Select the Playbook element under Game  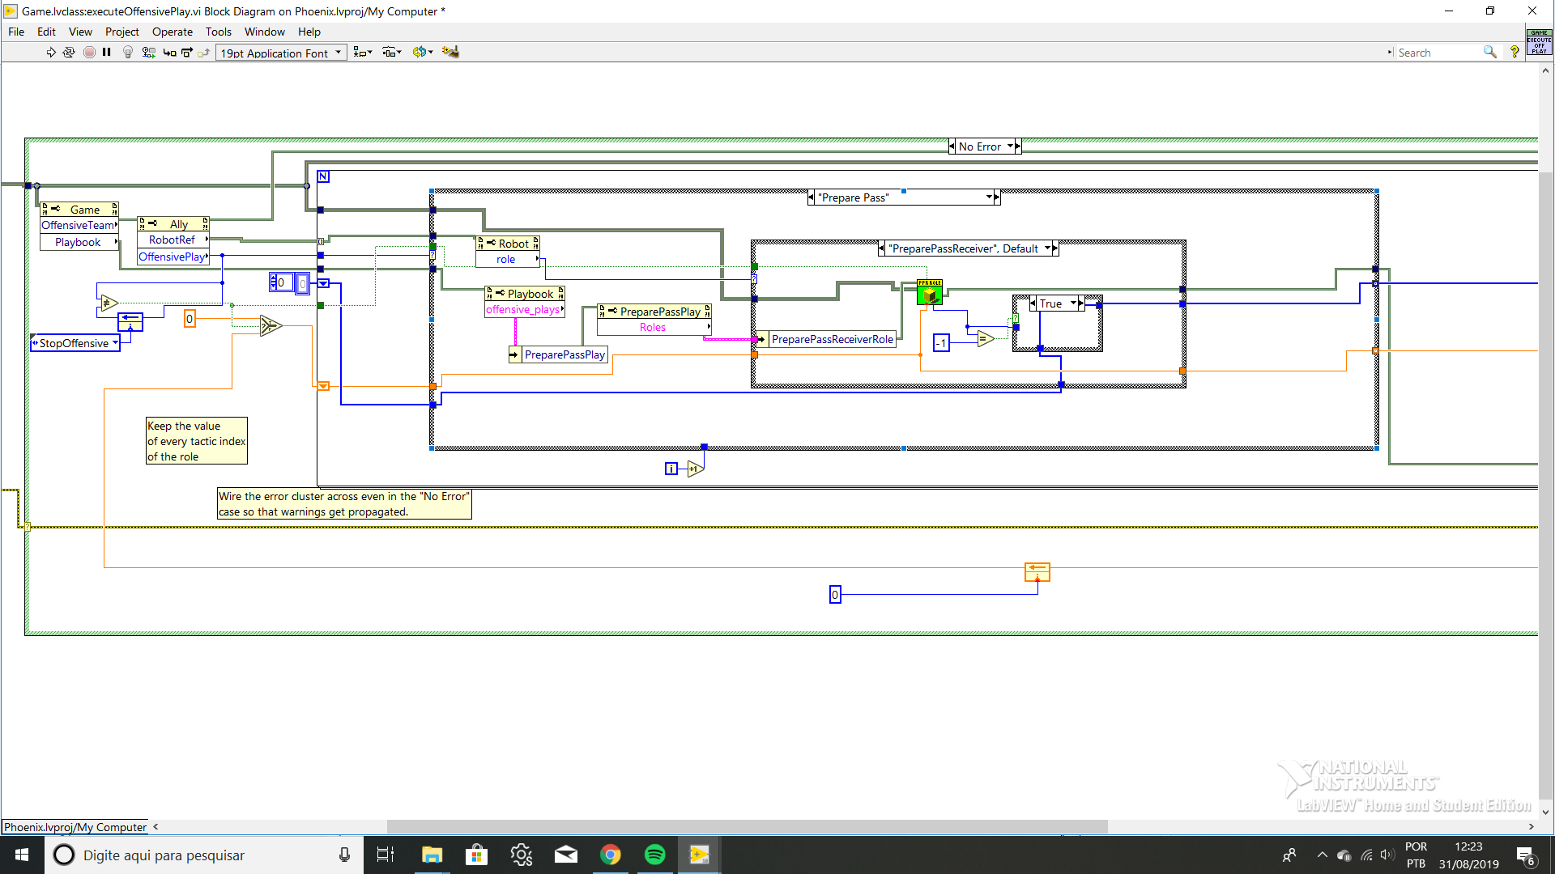pyautogui.click(x=79, y=242)
